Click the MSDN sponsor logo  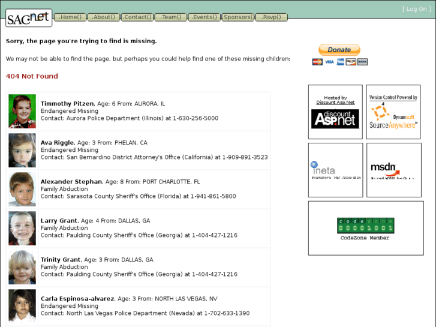coord(393,170)
